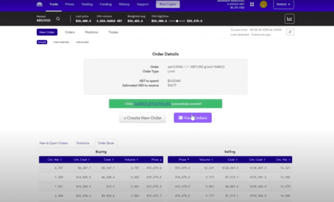Image resolution: width=334 pixels, height=202 pixels.
Task: Sort Buying table by Price column arrow
Action: (161, 160)
